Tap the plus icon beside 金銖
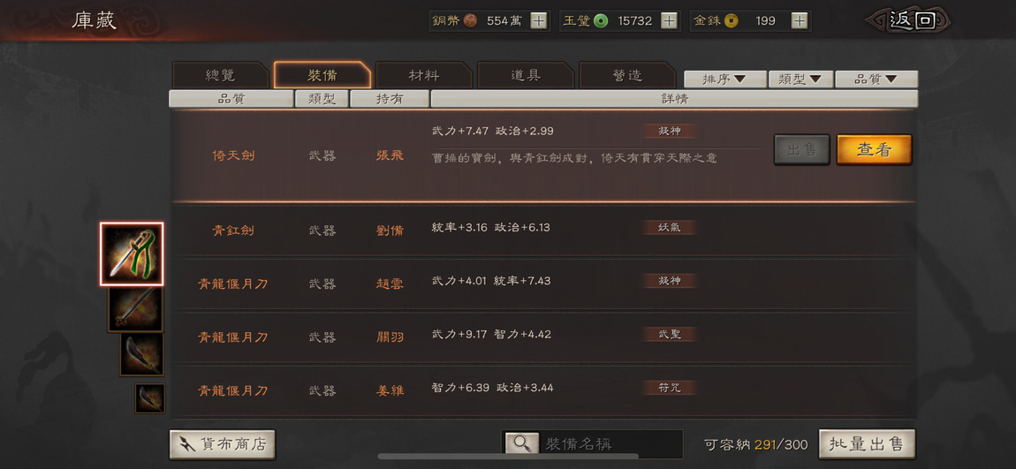1016x469 pixels. (x=800, y=20)
